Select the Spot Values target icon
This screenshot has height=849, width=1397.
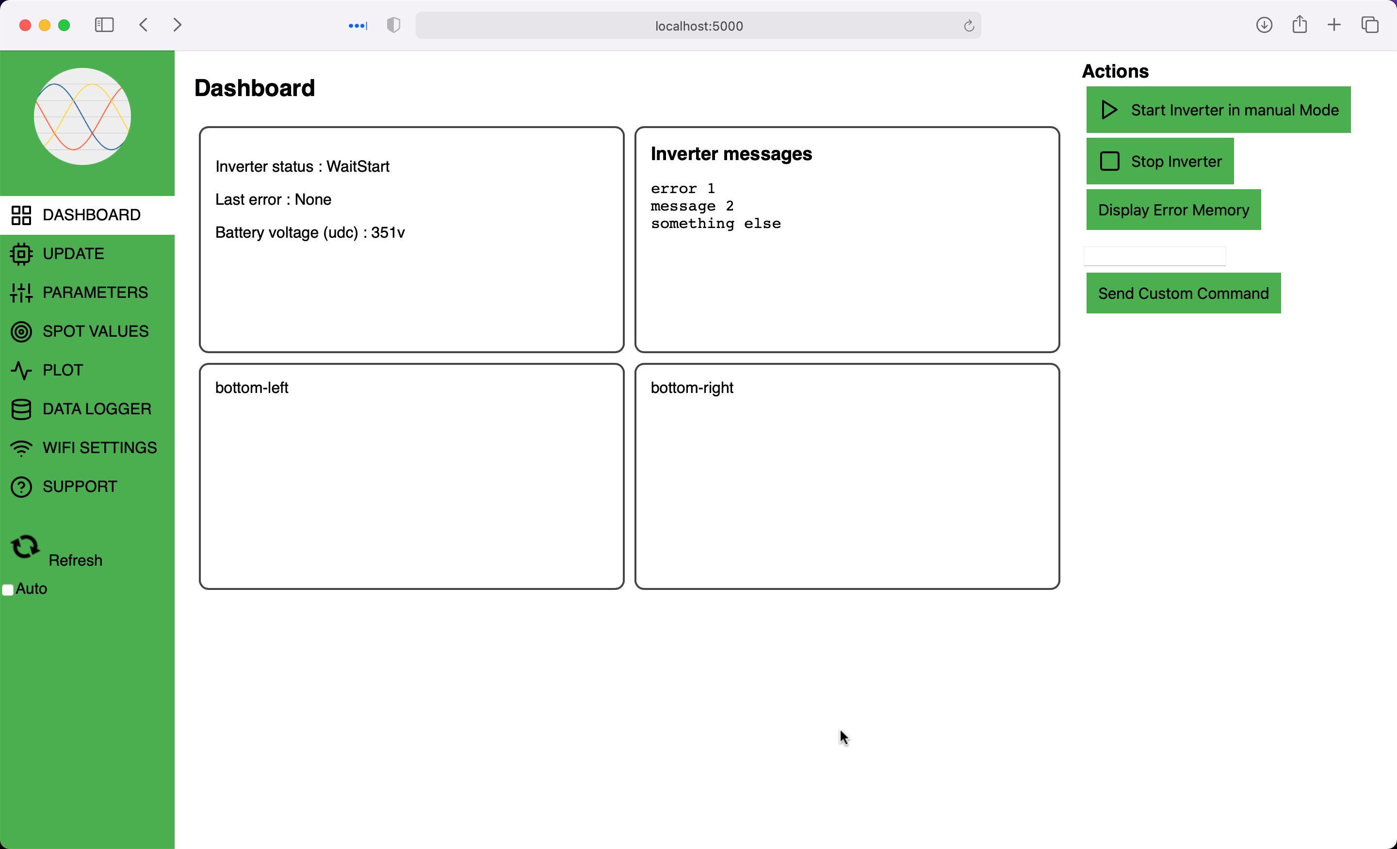pos(21,331)
